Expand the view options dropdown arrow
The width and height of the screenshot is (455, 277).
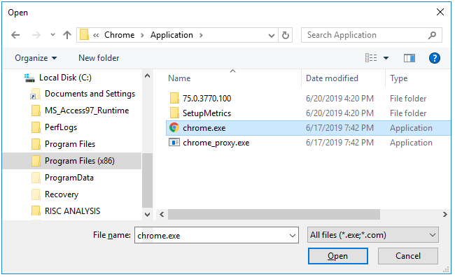tap(386, 58)
